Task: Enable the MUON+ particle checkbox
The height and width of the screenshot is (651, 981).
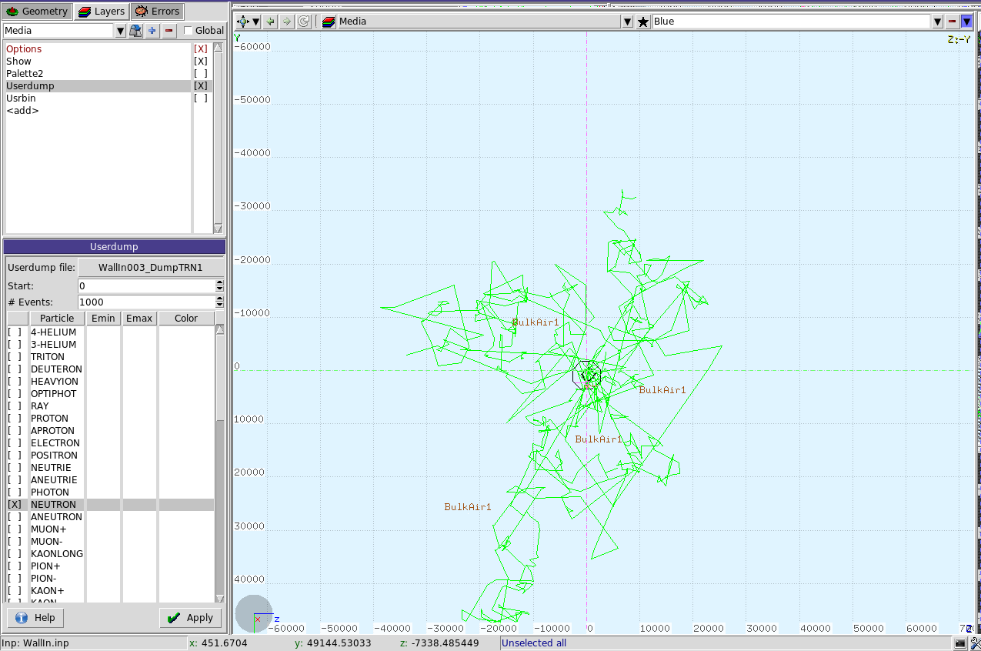Action: [15, 529]
